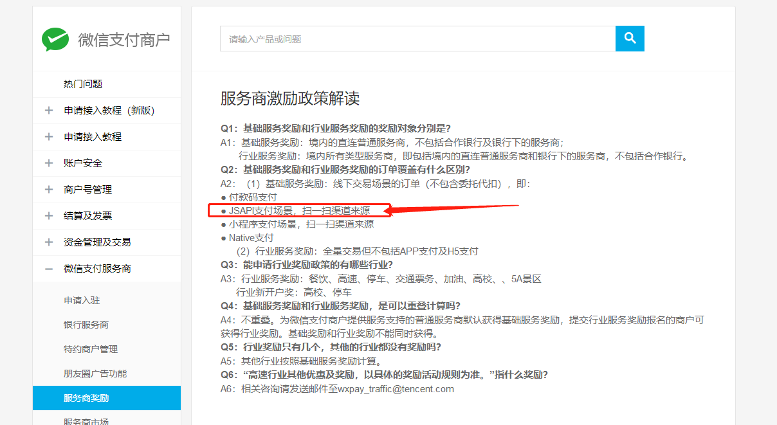Click the wxpay_traffic@tencent.com email address
Viewport: 777px width, 425px height.
coord(396,389)
